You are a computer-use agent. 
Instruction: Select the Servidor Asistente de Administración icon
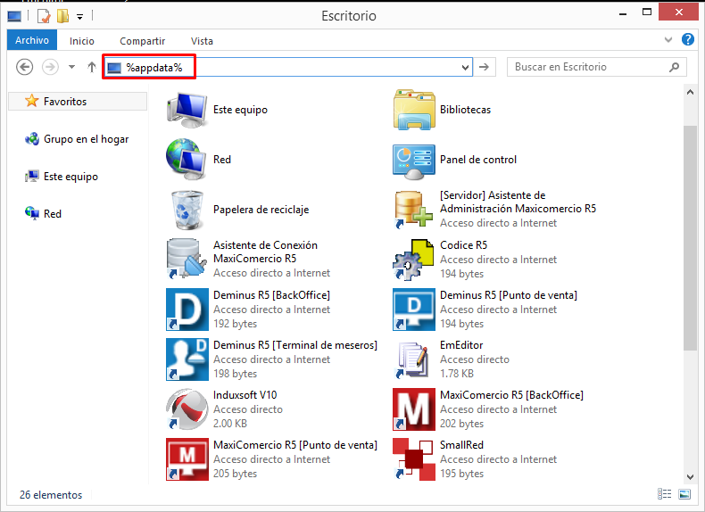click(414, 210)
